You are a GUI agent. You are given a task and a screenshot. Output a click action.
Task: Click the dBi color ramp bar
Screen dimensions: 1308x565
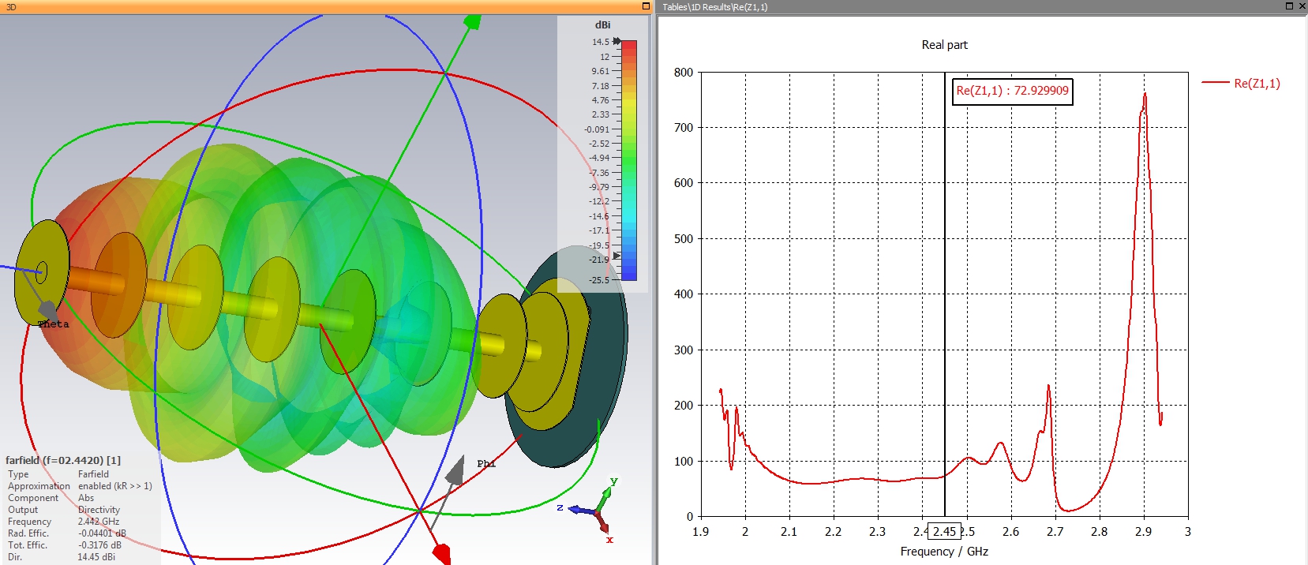pos(629,160)
